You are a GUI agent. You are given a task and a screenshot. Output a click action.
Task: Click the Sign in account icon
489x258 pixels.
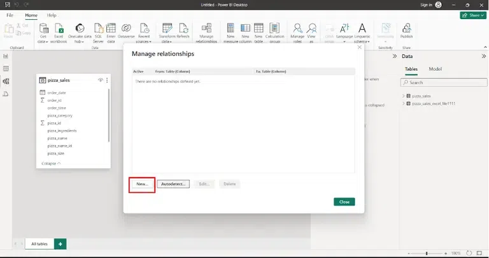coord(439,4)
